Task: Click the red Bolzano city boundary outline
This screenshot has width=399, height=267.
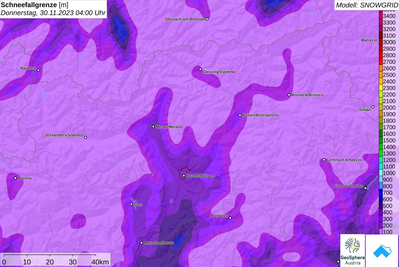Action: [184, 173]
